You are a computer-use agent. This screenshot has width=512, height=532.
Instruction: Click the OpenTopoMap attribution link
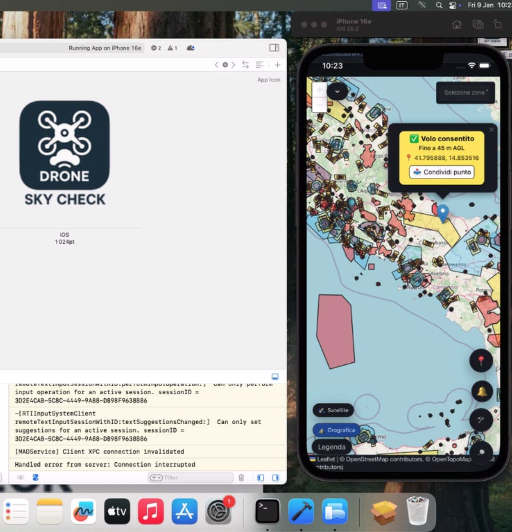[451, 459]
